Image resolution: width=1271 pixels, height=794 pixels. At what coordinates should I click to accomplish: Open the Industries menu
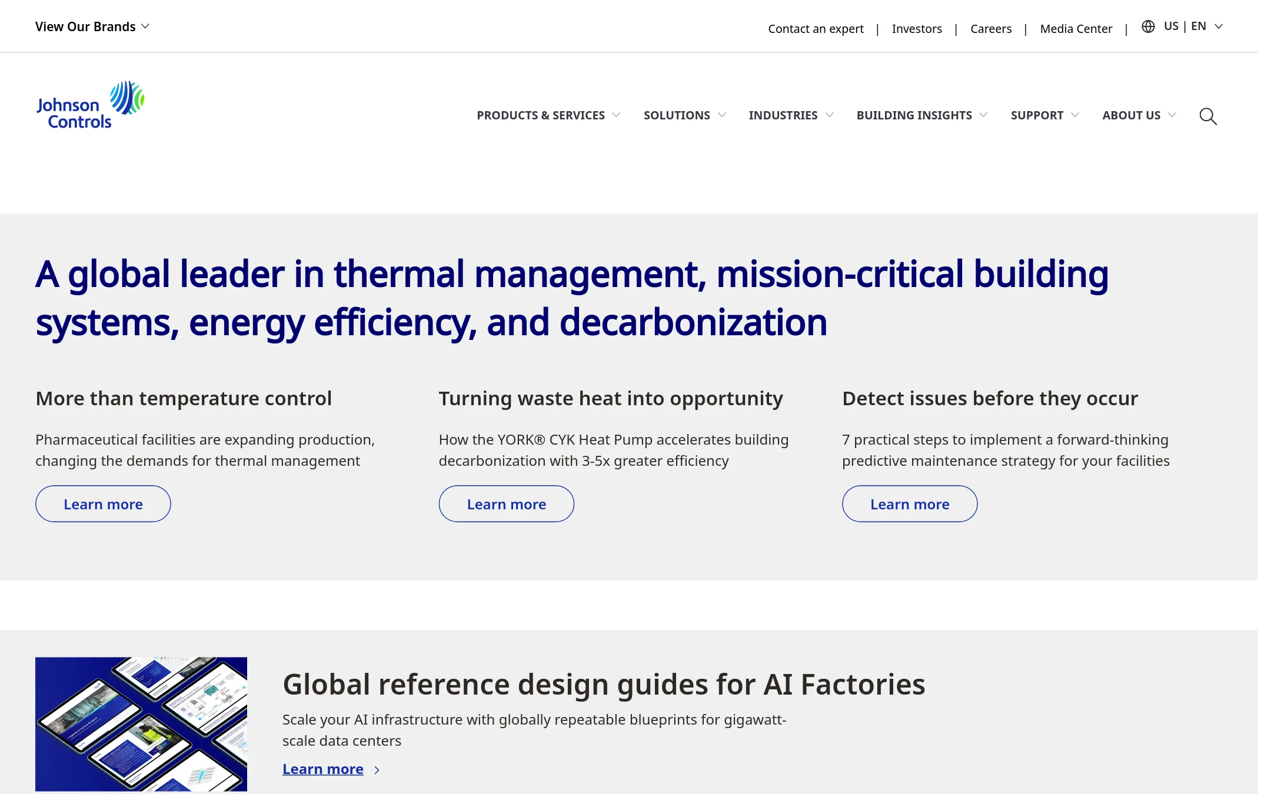791,115
